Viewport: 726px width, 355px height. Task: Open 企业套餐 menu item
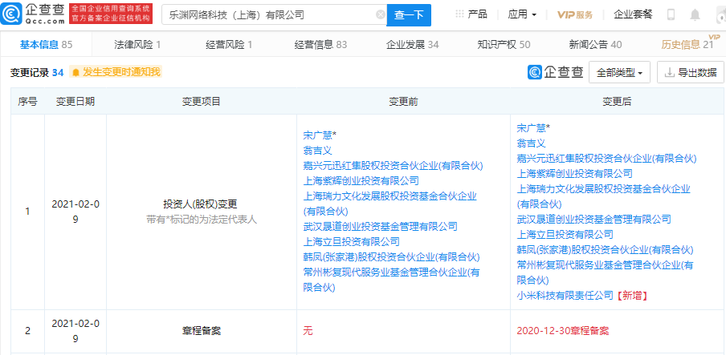(x=633, y=14)
